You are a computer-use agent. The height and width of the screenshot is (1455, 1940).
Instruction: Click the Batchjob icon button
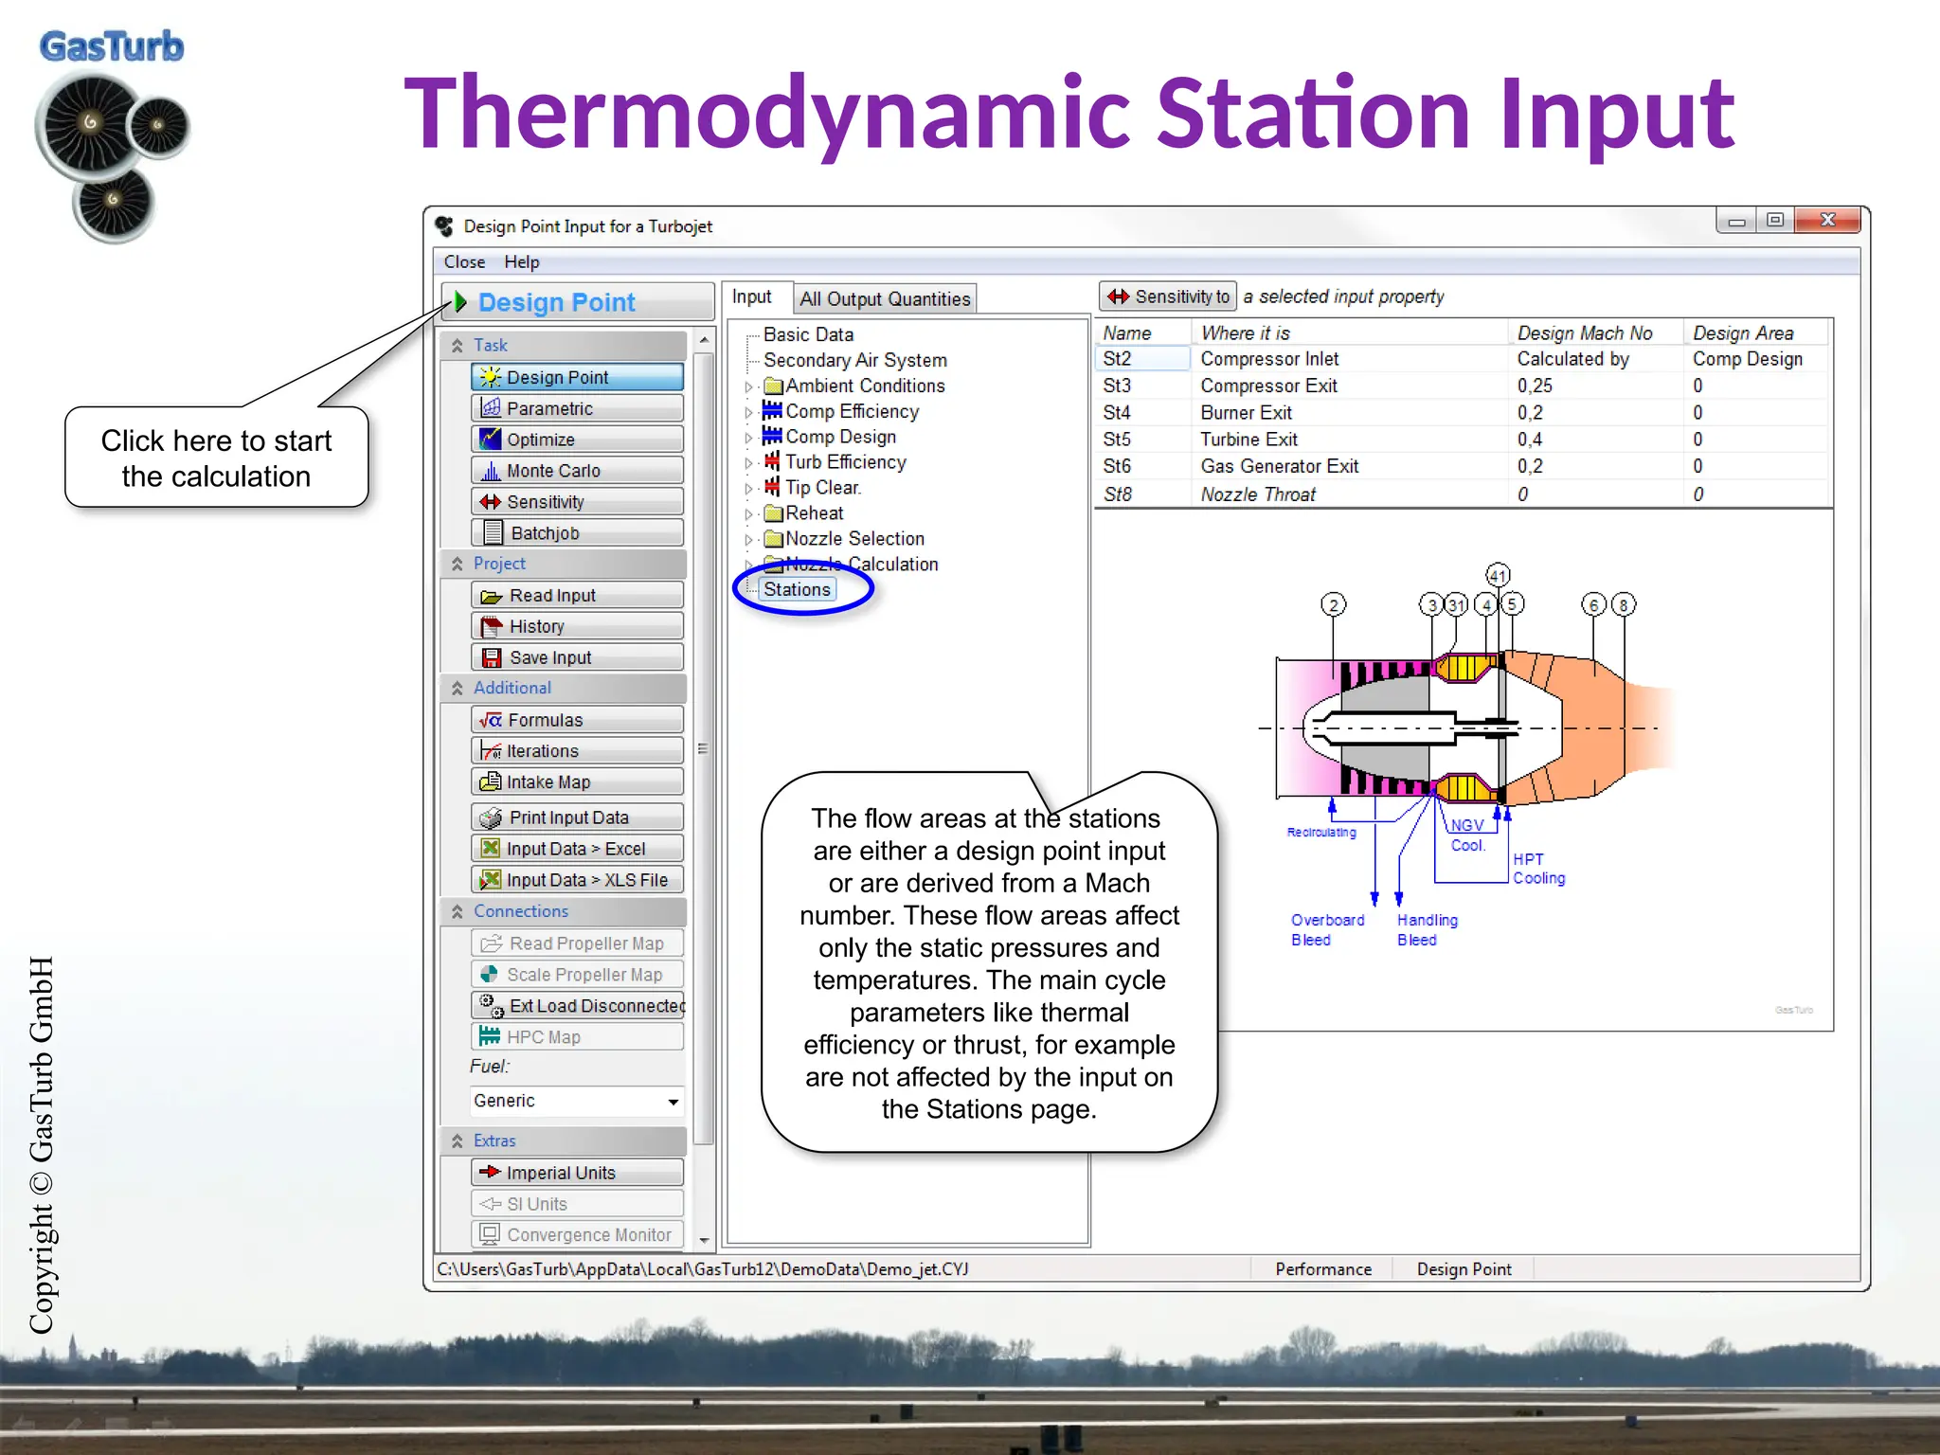click(493, 533)
